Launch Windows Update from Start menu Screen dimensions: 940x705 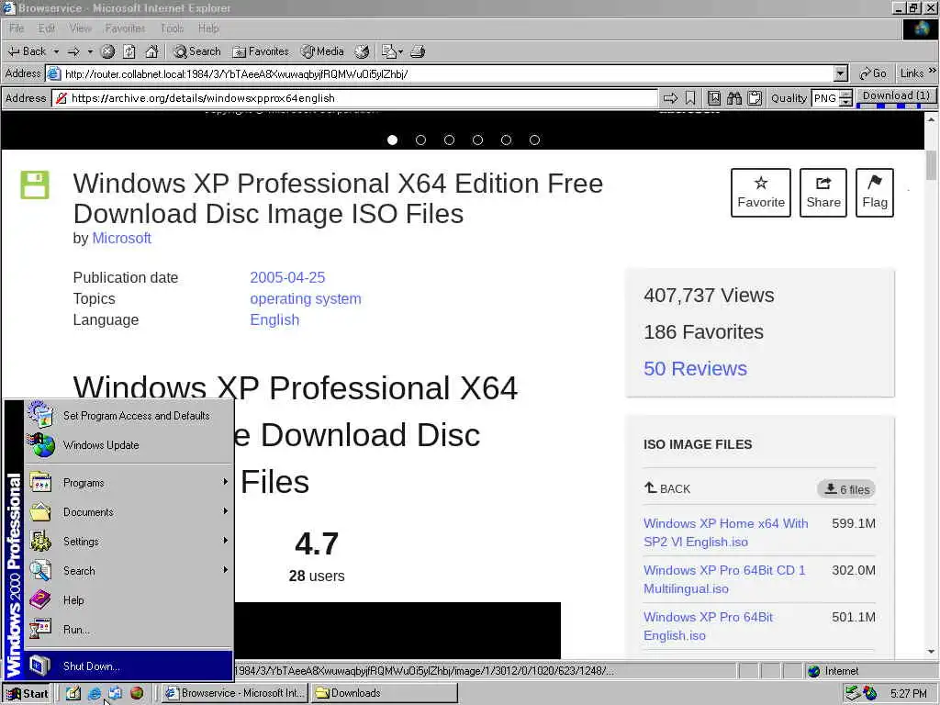(x=129, y=445)
